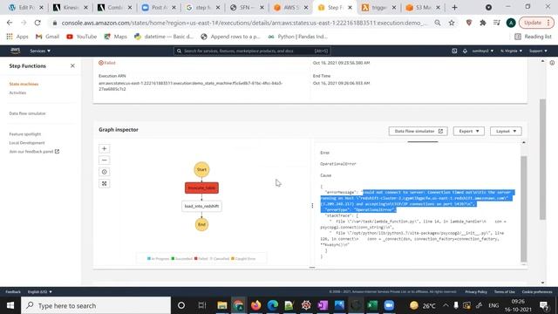Open Windows Start menu

coord(10,305)
